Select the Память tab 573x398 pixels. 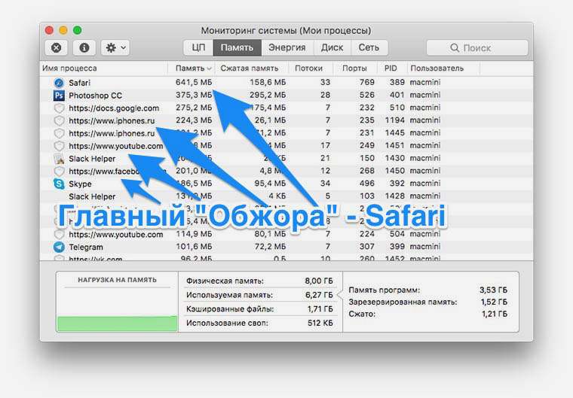237,48
